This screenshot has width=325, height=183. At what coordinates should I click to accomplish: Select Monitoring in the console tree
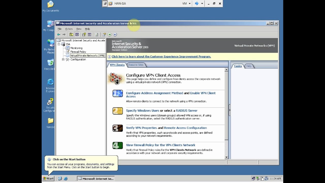tap(76, 48)
